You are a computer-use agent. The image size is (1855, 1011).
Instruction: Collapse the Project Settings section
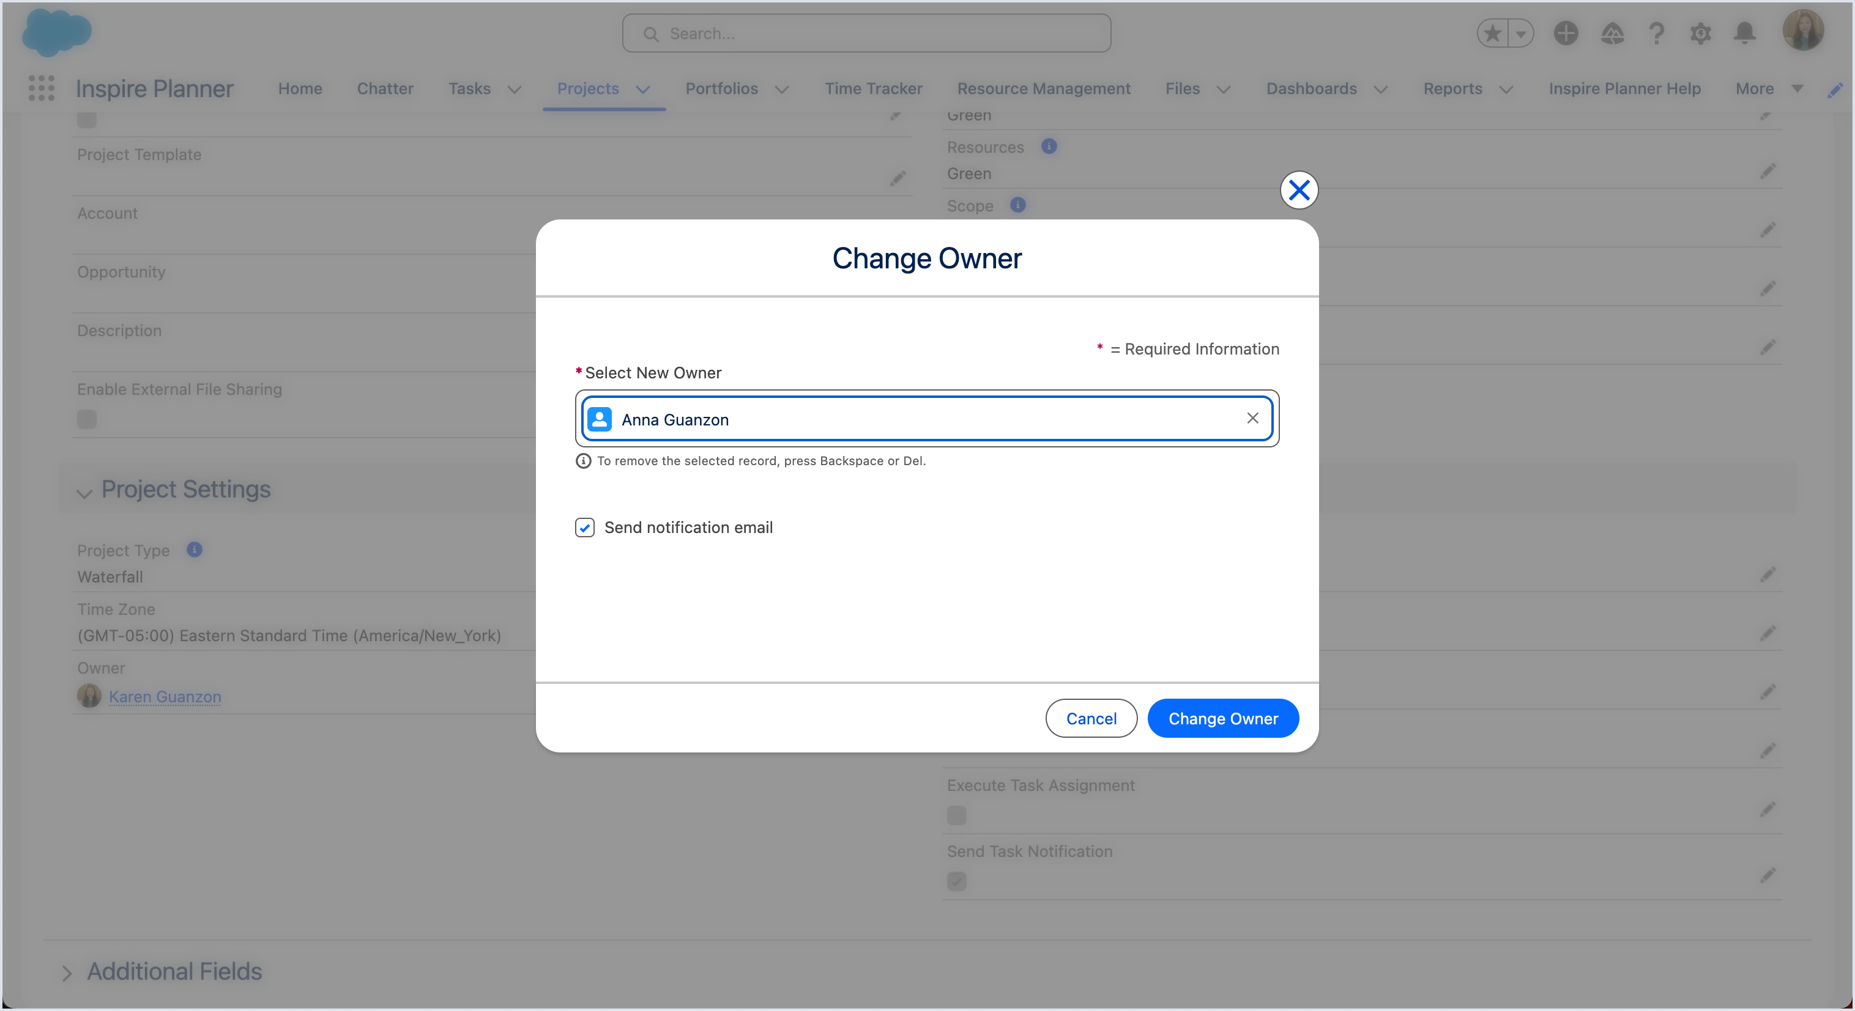(x=84, y=493)
